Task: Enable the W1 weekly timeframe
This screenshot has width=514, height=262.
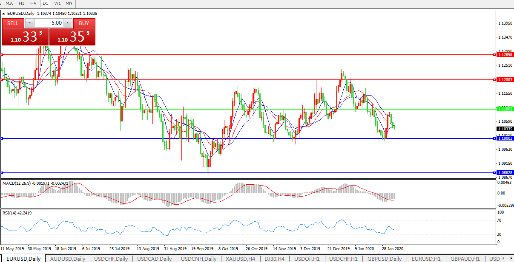Action: [x=57, y=3]
